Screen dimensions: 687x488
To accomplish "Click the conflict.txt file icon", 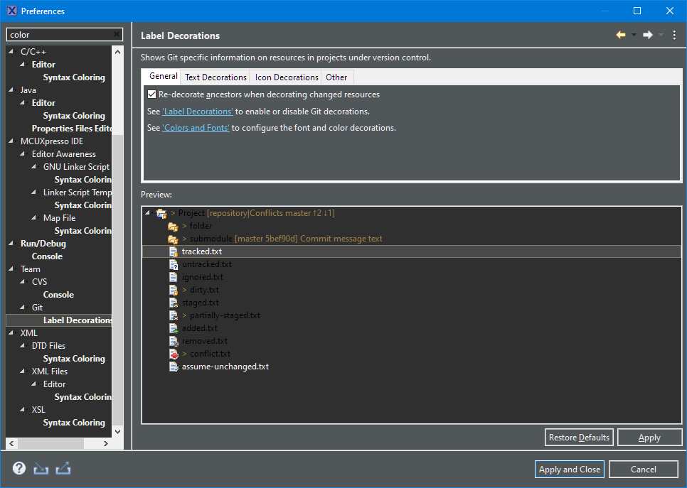I will (x=173, y=354).
